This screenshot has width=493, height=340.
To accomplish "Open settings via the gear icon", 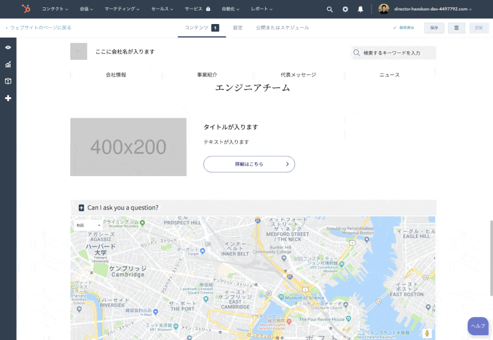I will 345,9.
